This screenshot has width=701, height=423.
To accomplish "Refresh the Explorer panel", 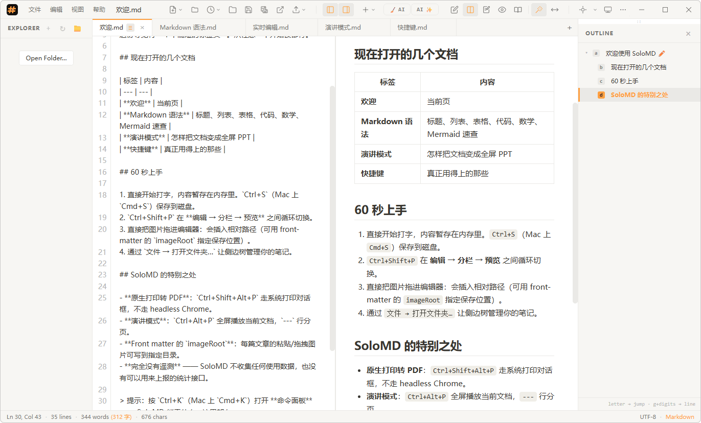I will 62,29.
